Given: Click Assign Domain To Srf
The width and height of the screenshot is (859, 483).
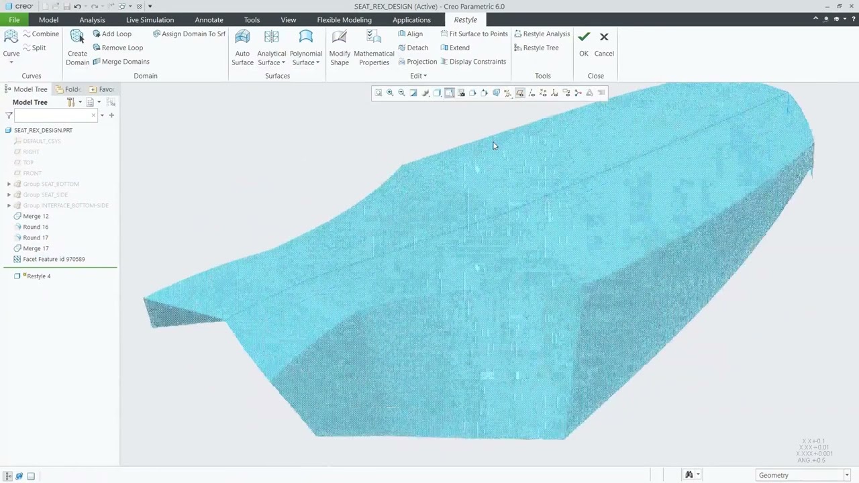Looking at the screenshot, I should [189, 34].
